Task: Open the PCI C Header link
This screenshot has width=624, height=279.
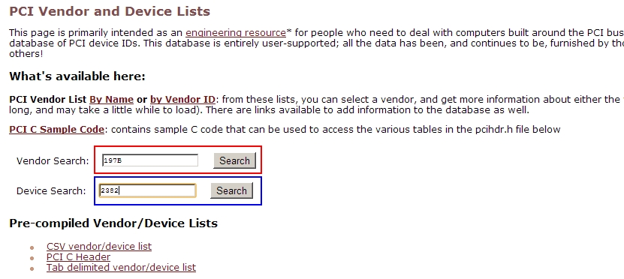Action: click(78, 257)
